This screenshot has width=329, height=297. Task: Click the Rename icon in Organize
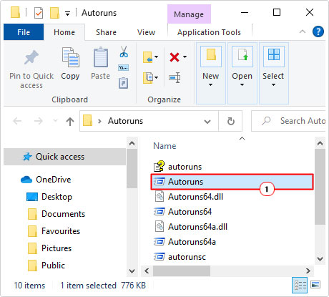tap(175, 78)
